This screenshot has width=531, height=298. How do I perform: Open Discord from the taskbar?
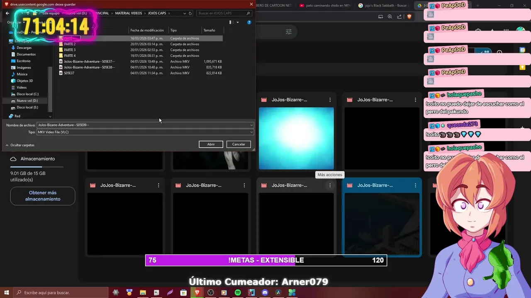pos(265,293)
